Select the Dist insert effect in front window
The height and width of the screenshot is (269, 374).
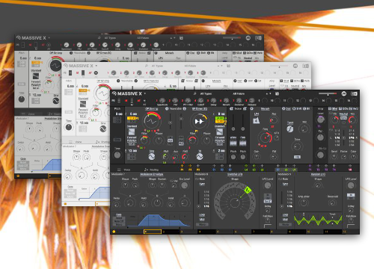pyautogui.click(x=286, y=109)
